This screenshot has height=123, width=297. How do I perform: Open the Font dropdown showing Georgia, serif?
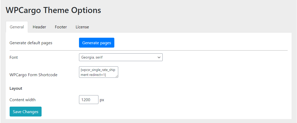(121, 57)
